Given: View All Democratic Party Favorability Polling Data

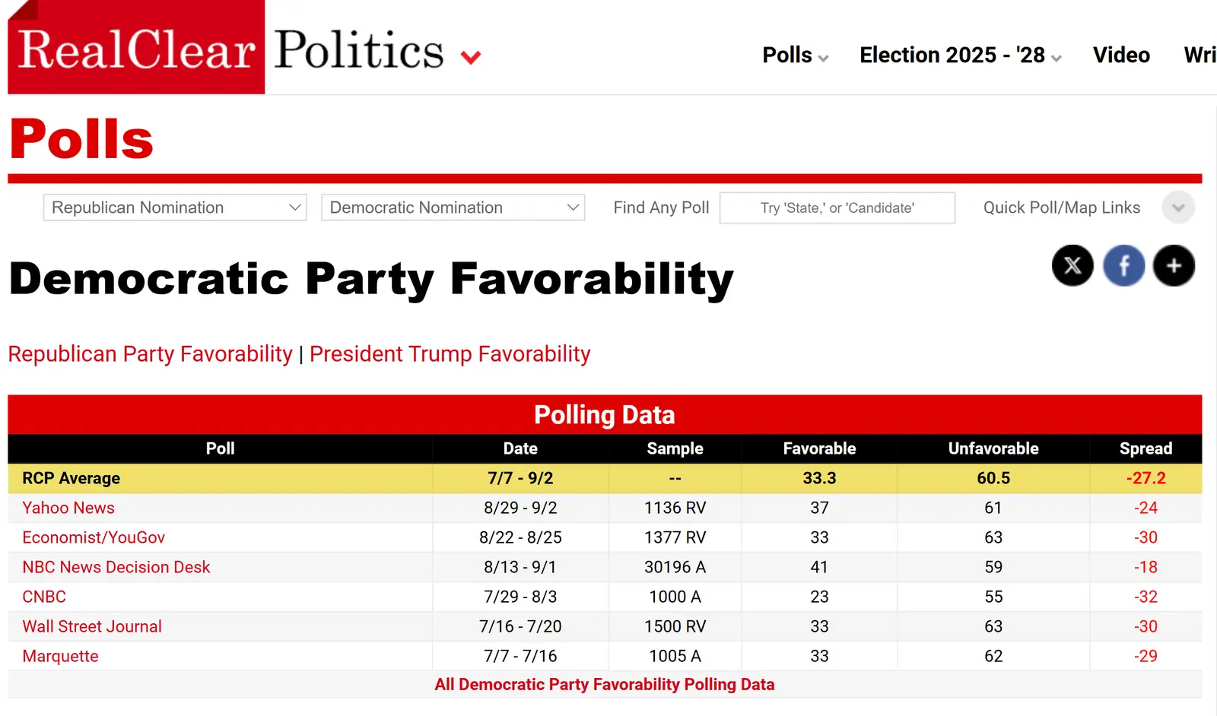Looking at the screenshot, I should (x=604, y=684).
